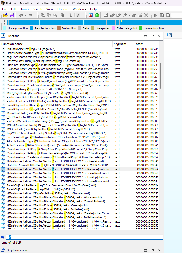This screenshot has height=253, width=182.
Task: Open the Options menu
Action: (x=63, y=9)
